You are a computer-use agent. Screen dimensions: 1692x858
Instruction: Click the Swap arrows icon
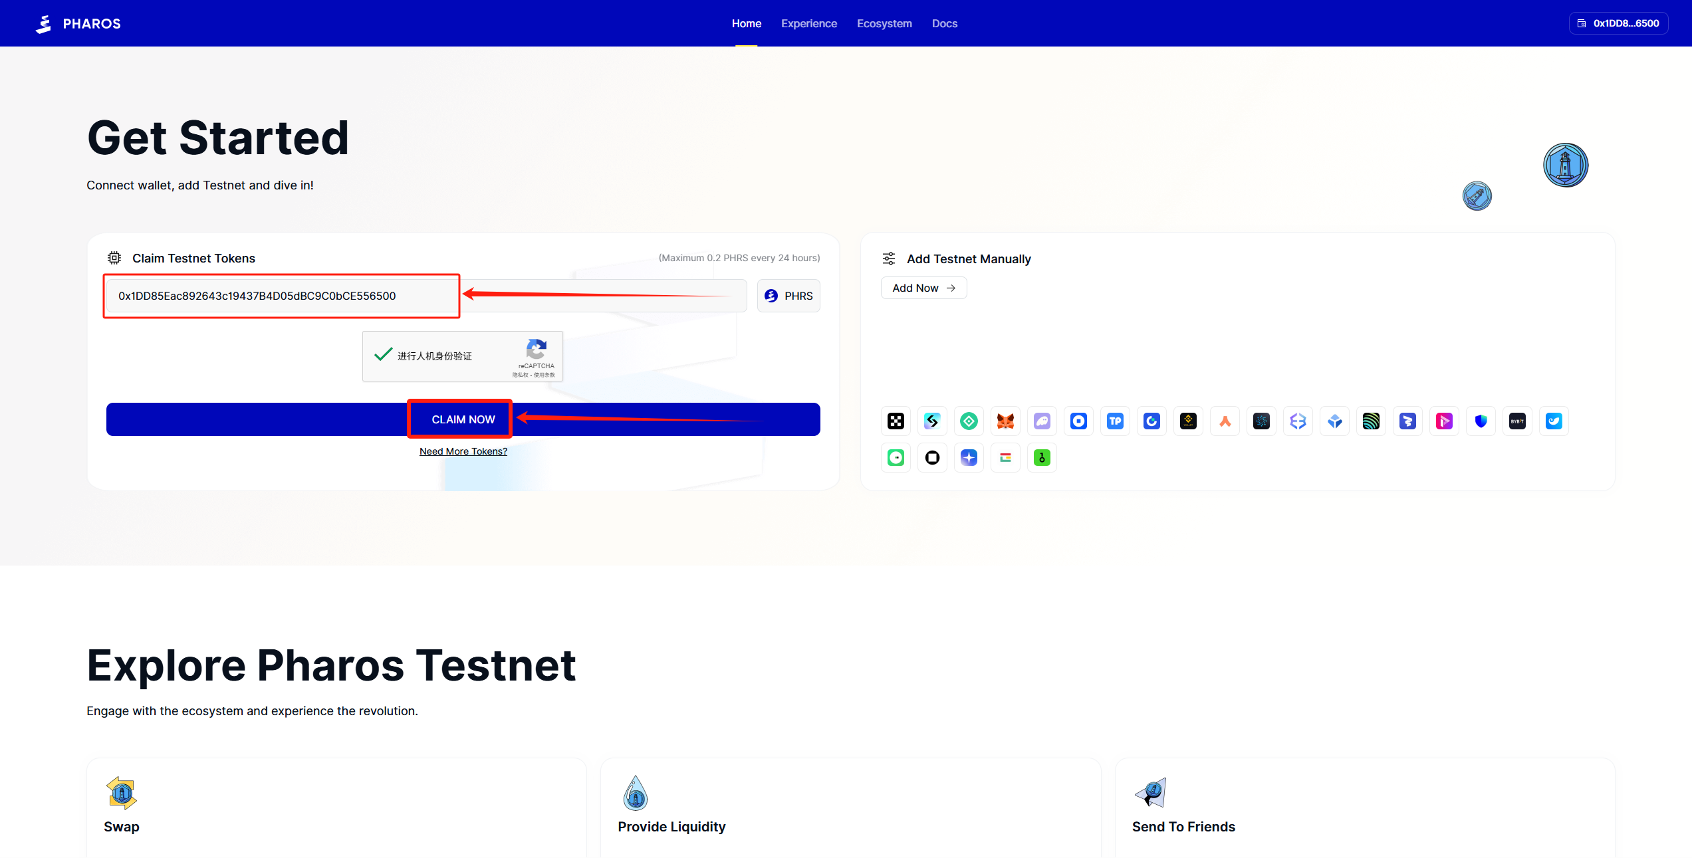click(x=122, y=793)
